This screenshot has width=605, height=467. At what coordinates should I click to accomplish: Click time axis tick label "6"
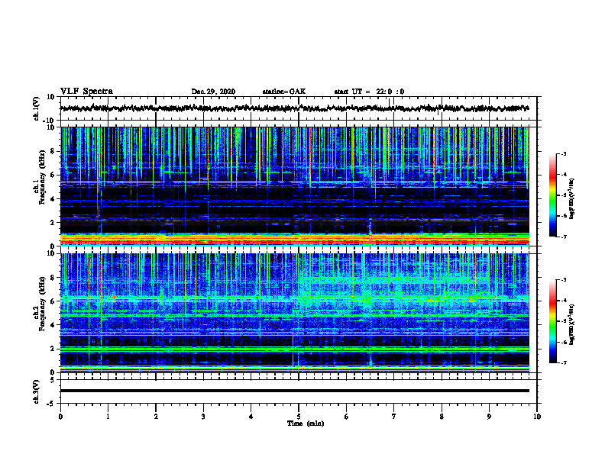pos(347,417)
